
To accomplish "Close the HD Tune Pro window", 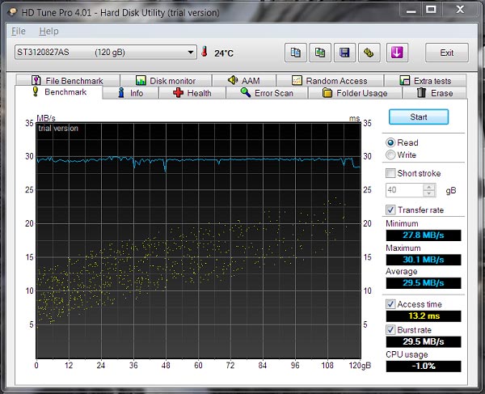I will point(460,10).
